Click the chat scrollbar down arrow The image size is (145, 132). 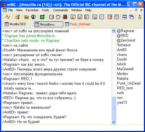tap(113, 122)
